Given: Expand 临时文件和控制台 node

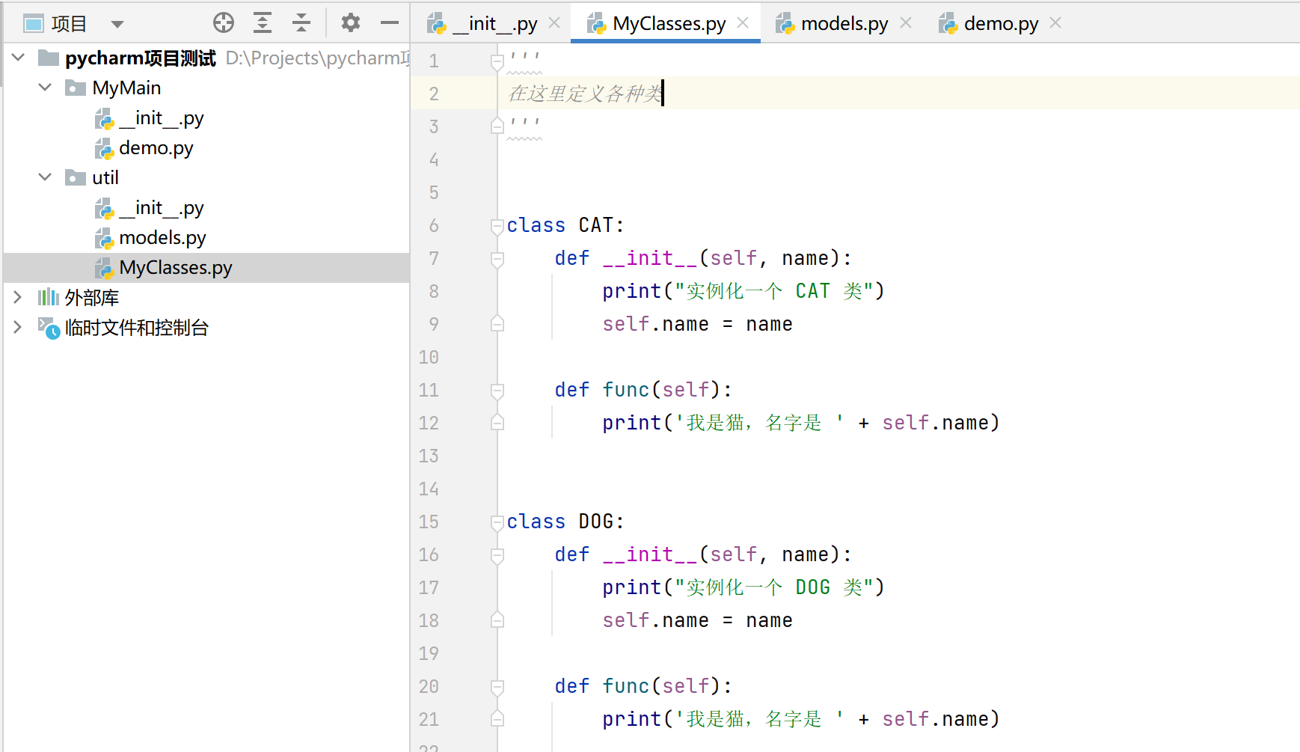Looking at the screenshot, I should click(x=17, y=327).
